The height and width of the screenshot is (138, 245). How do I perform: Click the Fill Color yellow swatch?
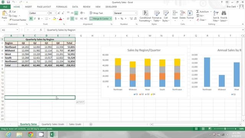click(x=54, y=19)
